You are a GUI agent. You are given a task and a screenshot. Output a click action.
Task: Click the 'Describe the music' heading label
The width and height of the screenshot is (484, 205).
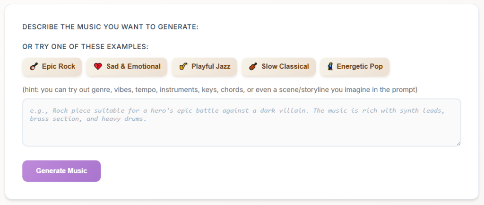[110, 27]
